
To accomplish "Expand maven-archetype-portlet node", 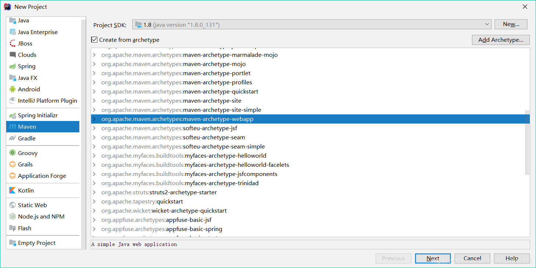I will click(x=94, y=73).
